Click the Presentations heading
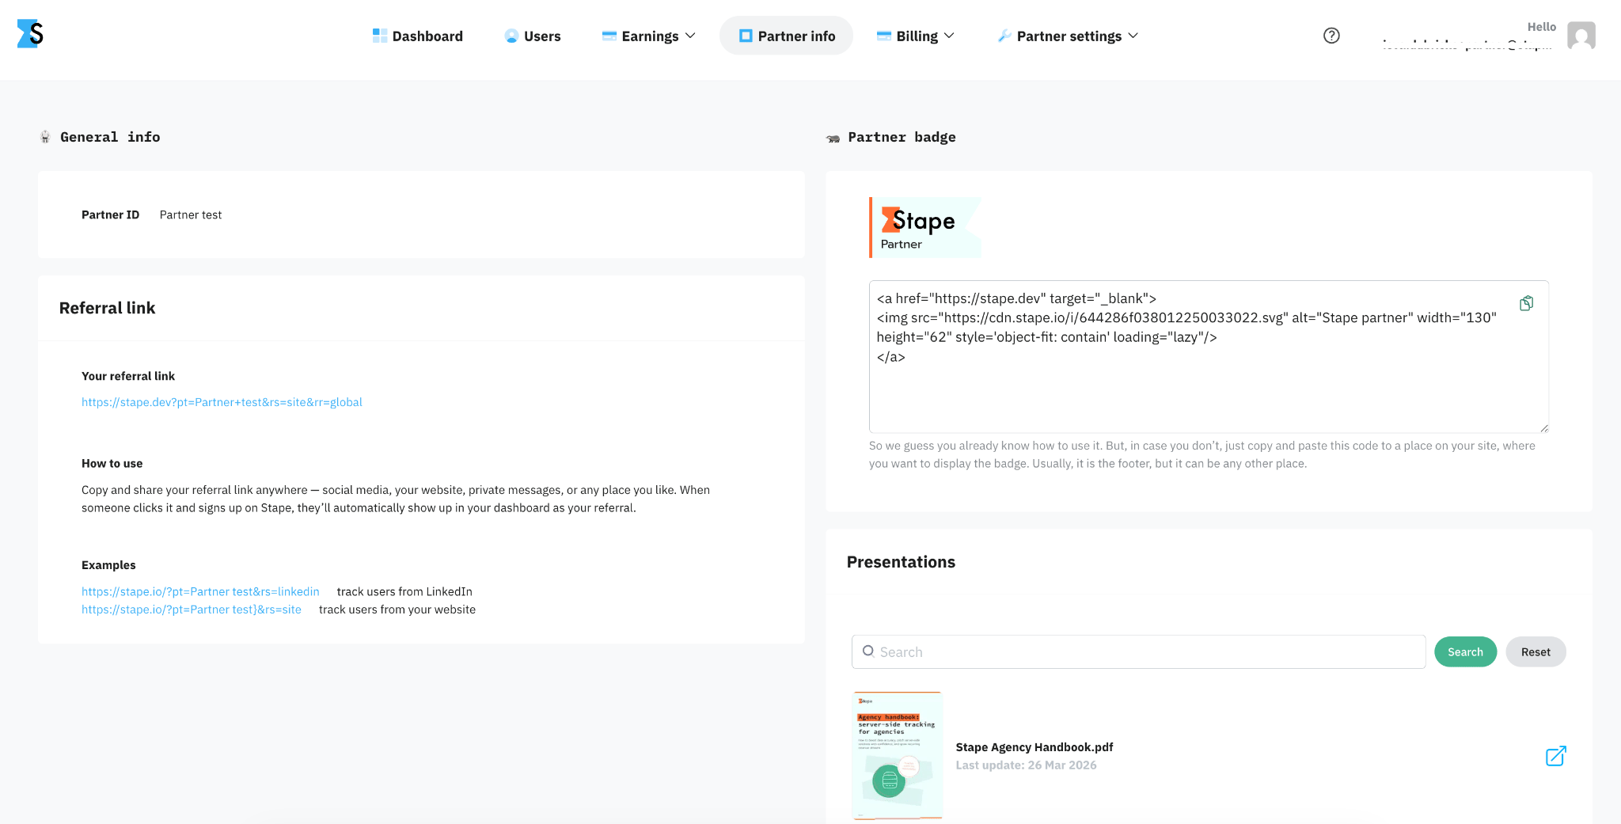 (901, 562)
